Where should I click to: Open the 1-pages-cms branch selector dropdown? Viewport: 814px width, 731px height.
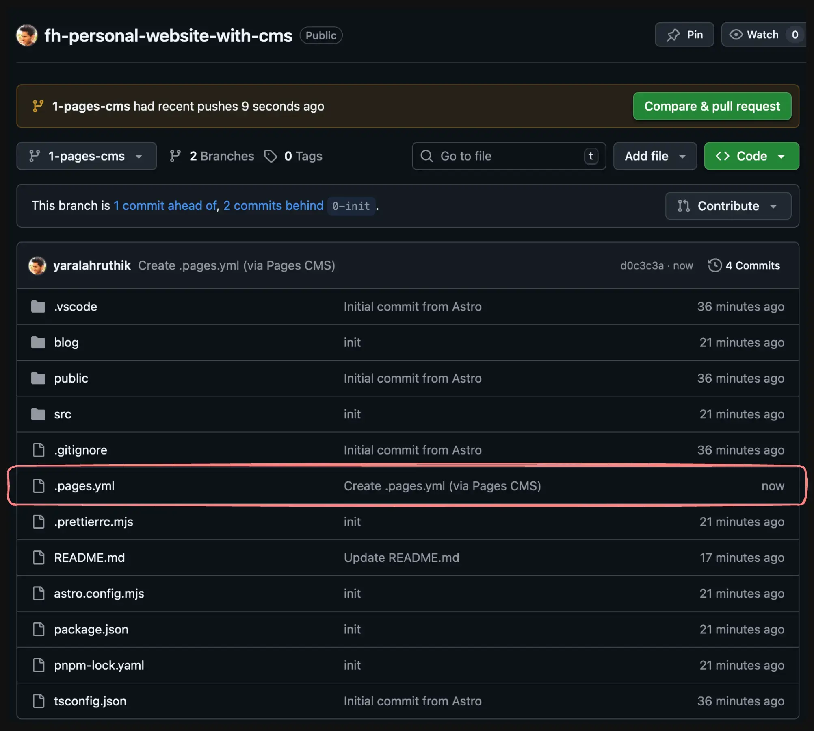pos(86,156)
